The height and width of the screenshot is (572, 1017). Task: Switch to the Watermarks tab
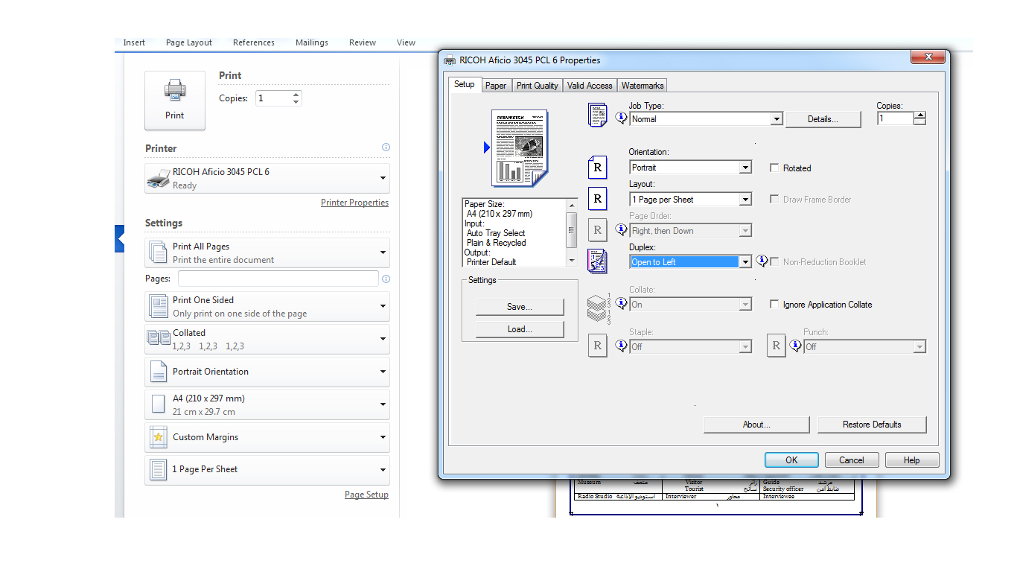(x=643, y=86)
